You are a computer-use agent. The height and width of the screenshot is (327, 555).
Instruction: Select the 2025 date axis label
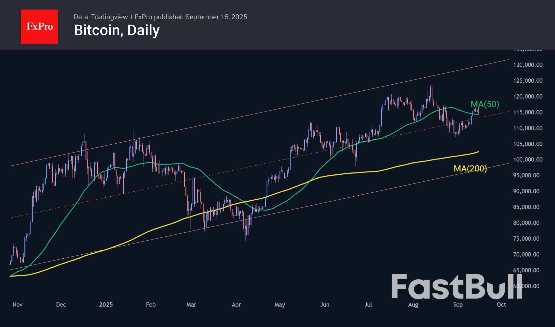pos(106,304)
